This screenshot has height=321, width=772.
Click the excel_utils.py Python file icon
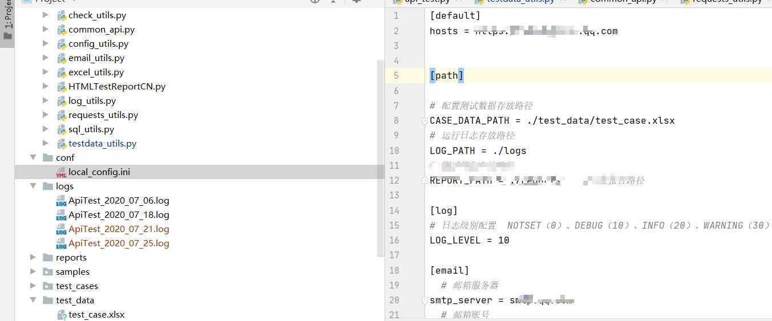point(62,72)
